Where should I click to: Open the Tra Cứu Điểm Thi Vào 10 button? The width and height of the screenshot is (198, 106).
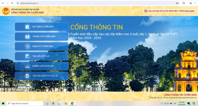click(x=42, y=76)
